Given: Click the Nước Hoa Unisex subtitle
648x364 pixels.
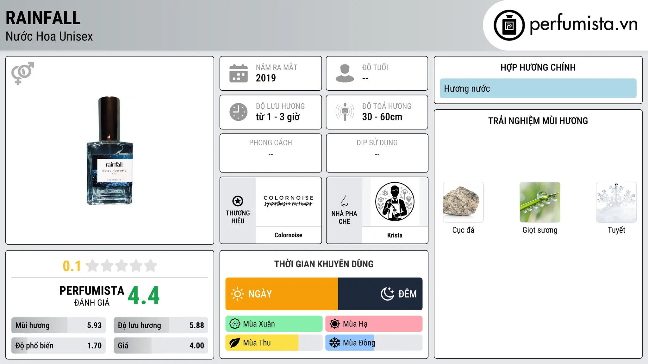Looking at the screenshot, I should click(x=49, y=37).
